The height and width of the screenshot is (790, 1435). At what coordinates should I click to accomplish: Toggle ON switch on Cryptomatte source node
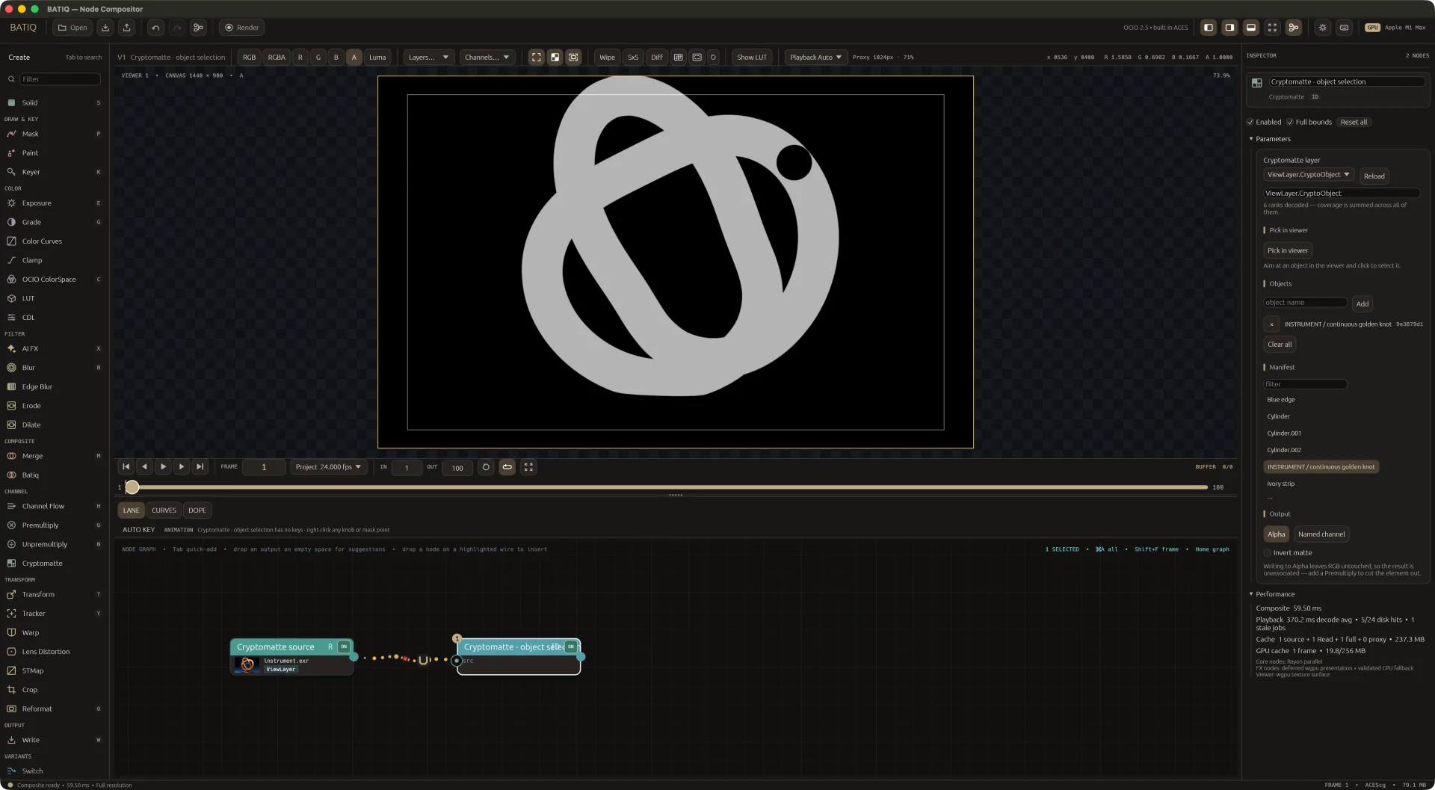click(x=344, y=646)
